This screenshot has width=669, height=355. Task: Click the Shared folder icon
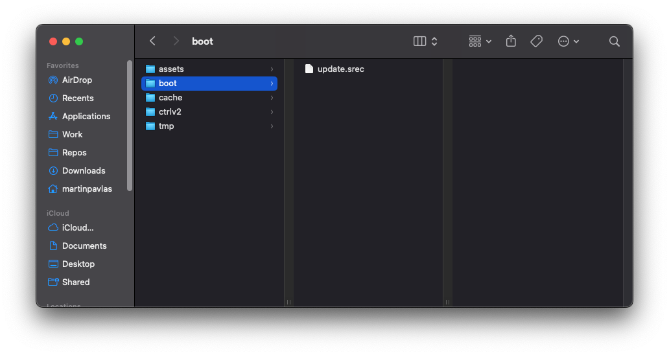point(53,282)
